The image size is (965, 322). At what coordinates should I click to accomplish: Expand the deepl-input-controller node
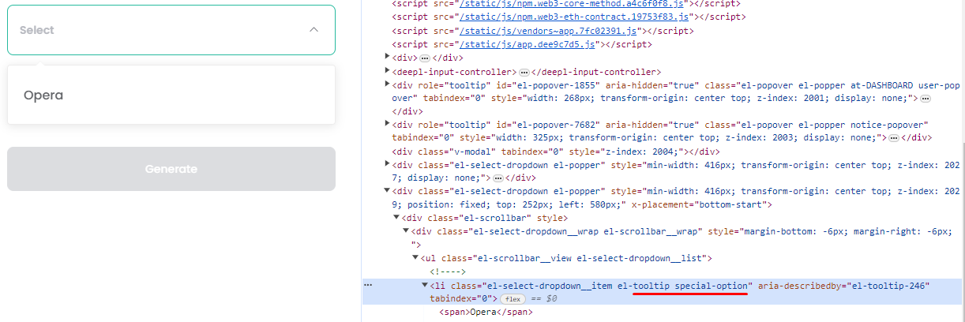[x=387, y=71]
